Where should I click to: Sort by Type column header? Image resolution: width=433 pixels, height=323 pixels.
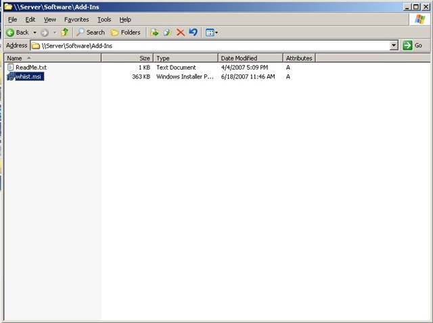click(185, 58)
